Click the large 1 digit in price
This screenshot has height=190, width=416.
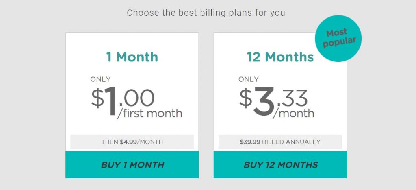(x=110, y=101)
